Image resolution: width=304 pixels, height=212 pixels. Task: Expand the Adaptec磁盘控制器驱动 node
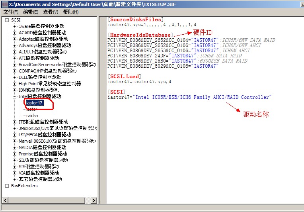pos(15,39)
